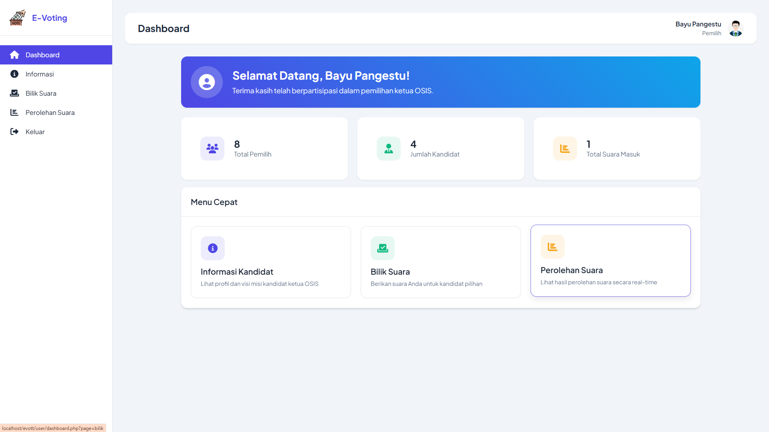Open the Informasi Kandidat quick menu card
This screenshot has width=769, height=432.
(x=271, y=262)
